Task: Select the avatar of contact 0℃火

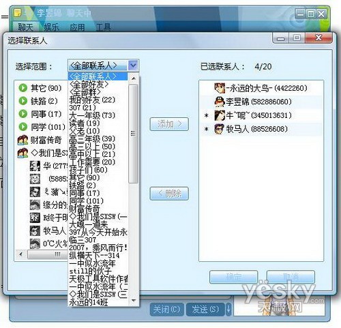Action: tap(35, 243)
